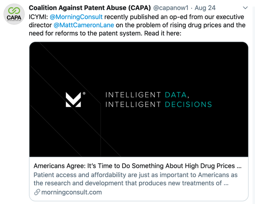Open the morningconsult.com domain link

72,192
